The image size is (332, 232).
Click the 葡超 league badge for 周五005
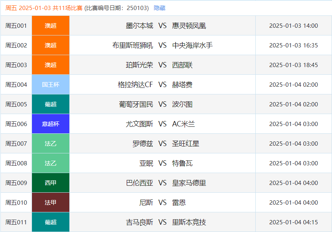tap(50, 104)
